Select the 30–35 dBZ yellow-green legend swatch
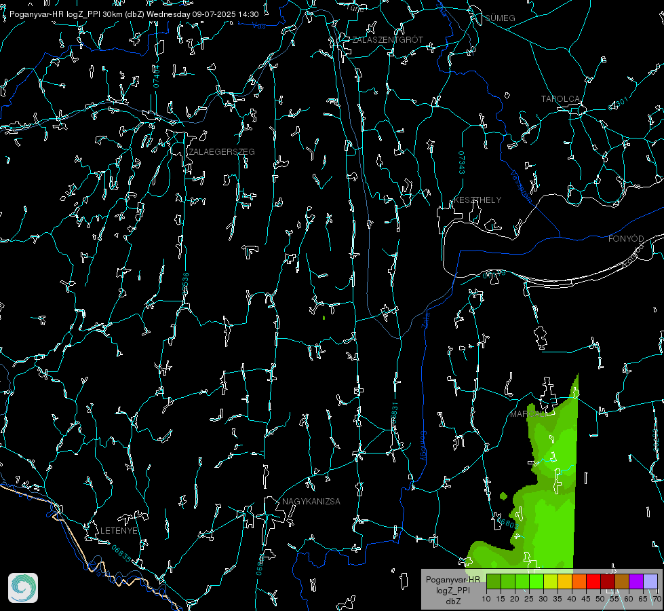This screenshot has height=611, width=664. (x=551, y=581)
